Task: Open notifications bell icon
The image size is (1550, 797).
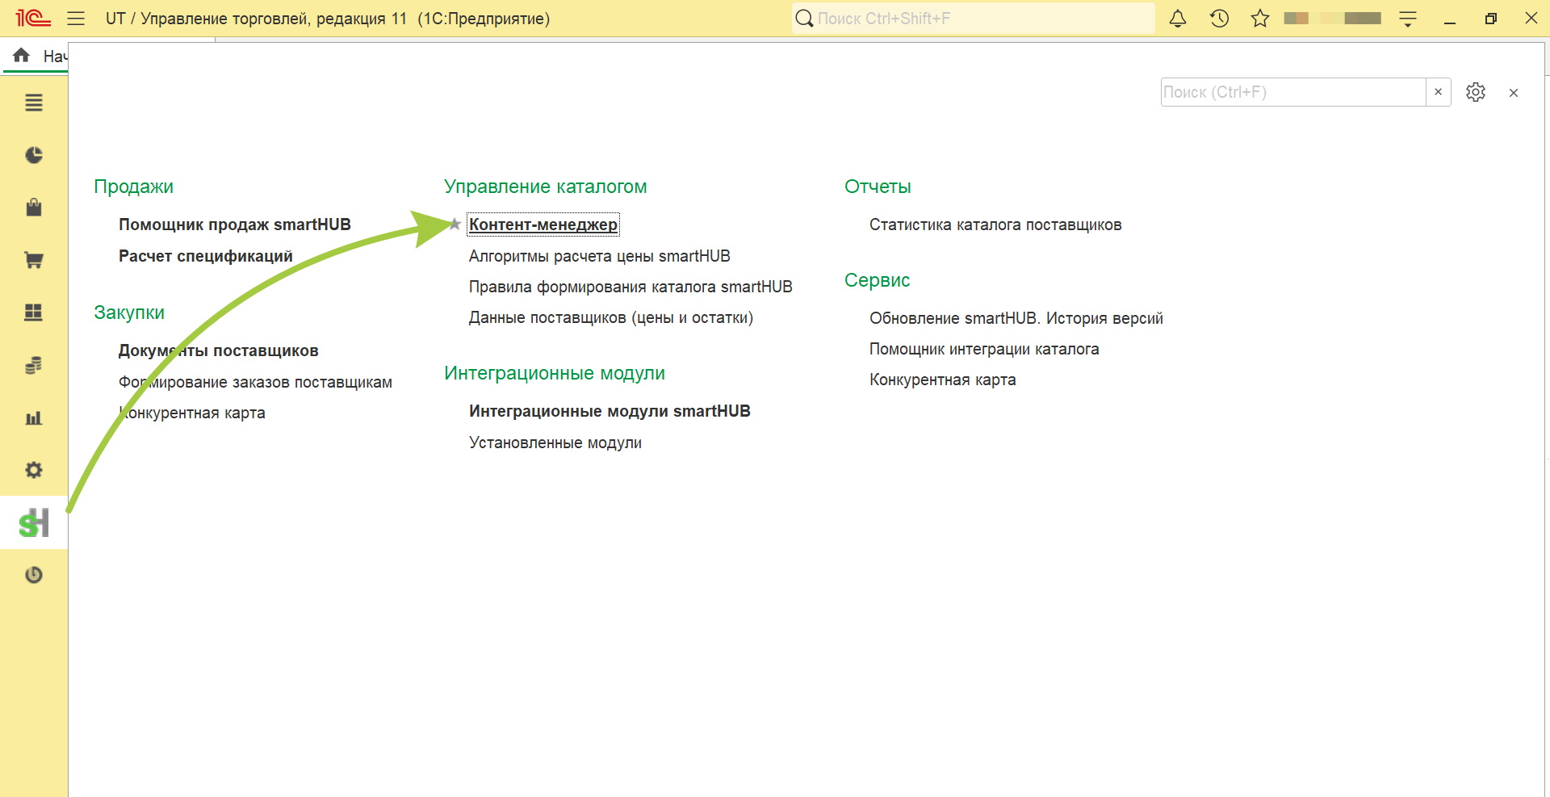Action: [1178, 19]
